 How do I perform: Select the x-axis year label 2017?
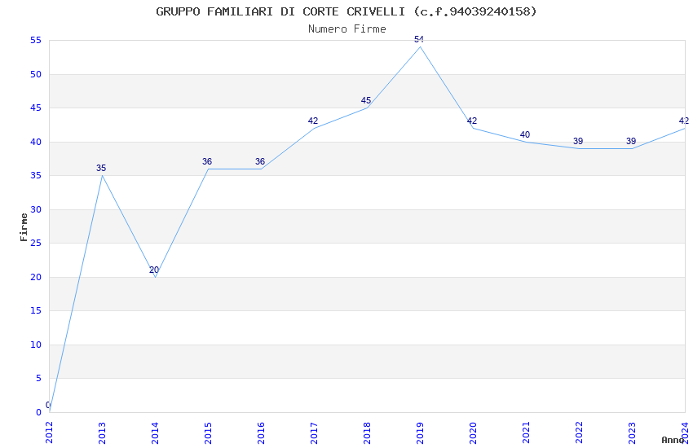point(314,433)
